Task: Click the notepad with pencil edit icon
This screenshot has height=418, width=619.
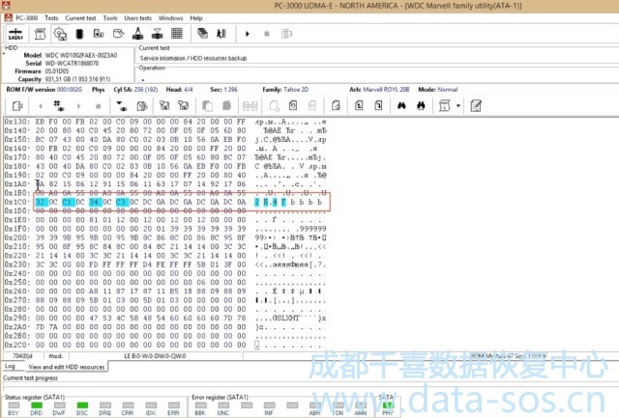Action: coord(476,105)
